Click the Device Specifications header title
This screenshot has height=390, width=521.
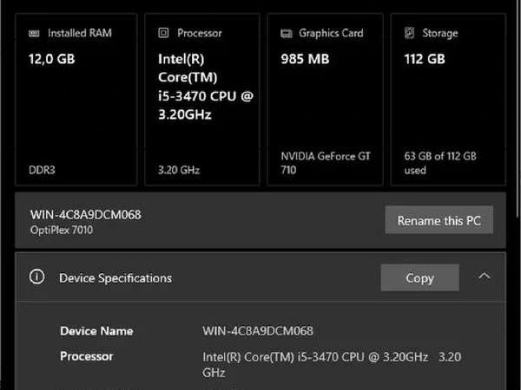[x=115, y=278]
